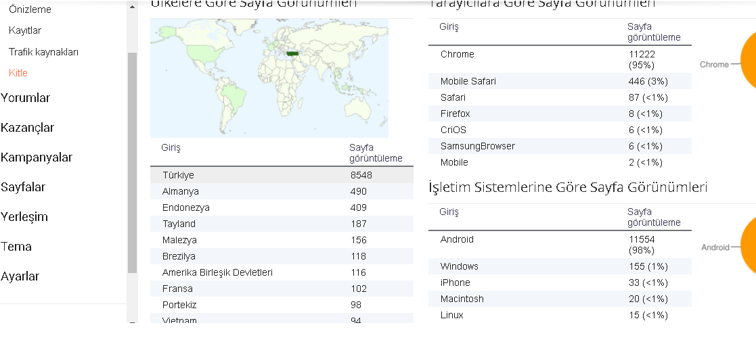Select the Portekiz row
The image size is (756, 346).
282,305
